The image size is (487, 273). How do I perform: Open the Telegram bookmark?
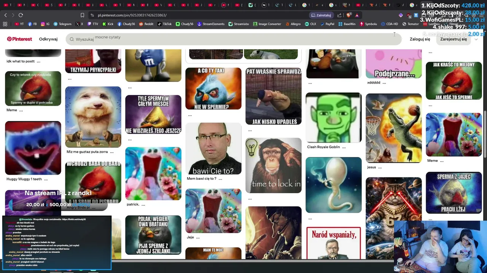[x=62, y=24]
